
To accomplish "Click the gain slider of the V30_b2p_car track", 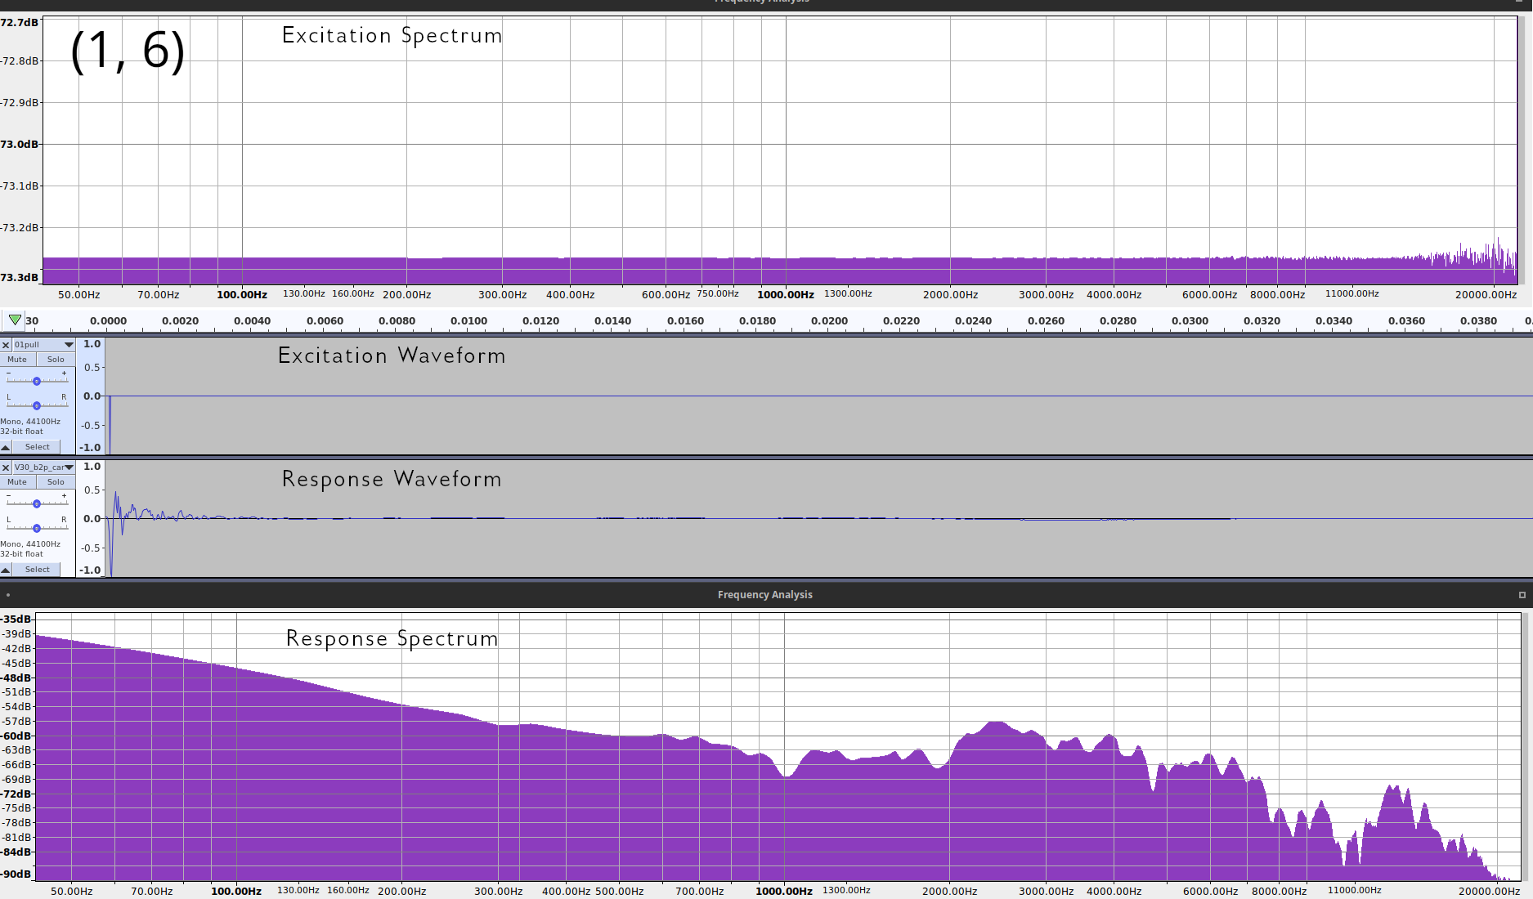I will tap(37, 503).
